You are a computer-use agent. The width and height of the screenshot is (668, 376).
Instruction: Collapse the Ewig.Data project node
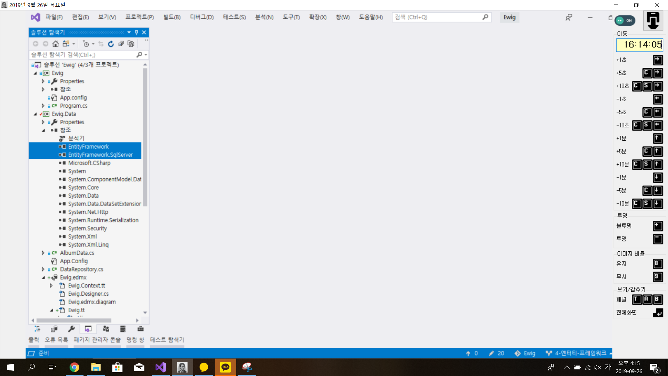coord(35,114)
